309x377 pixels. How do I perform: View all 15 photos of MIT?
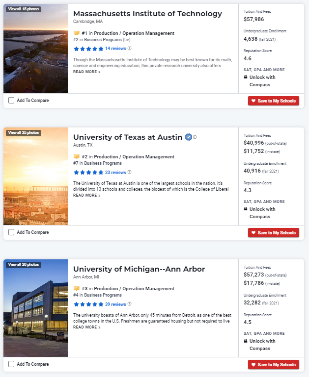coord(24,9)
